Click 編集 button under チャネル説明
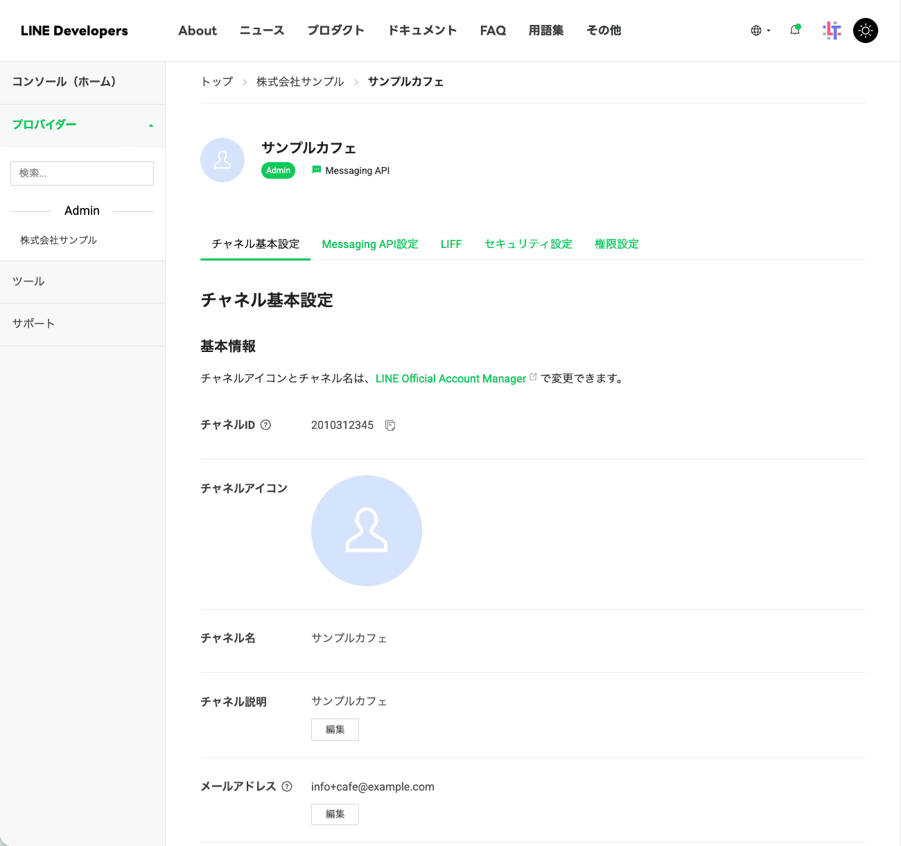901x846 pixels. click(335, 730)
